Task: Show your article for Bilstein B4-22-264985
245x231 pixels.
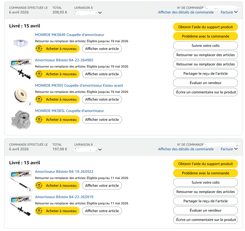Action: coord(102,74)
